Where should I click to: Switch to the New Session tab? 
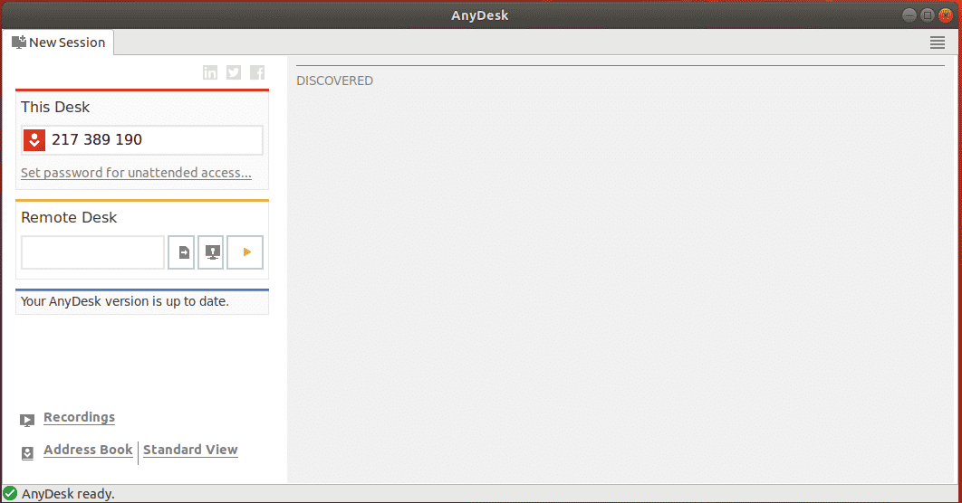[x=58, y=43]
